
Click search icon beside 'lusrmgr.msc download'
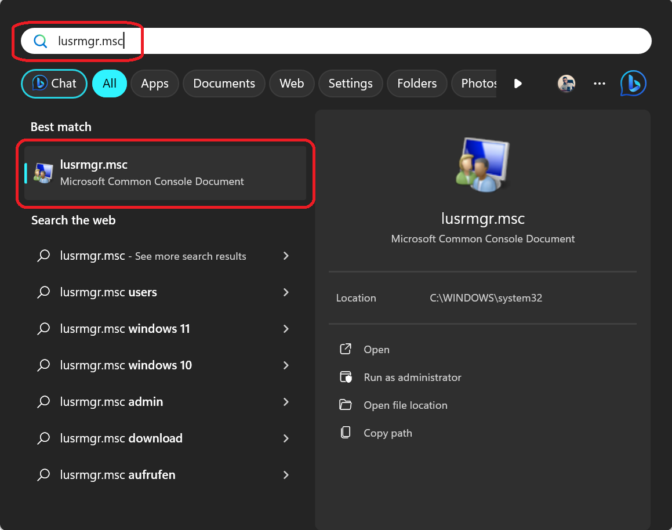[x=43, y=438]
